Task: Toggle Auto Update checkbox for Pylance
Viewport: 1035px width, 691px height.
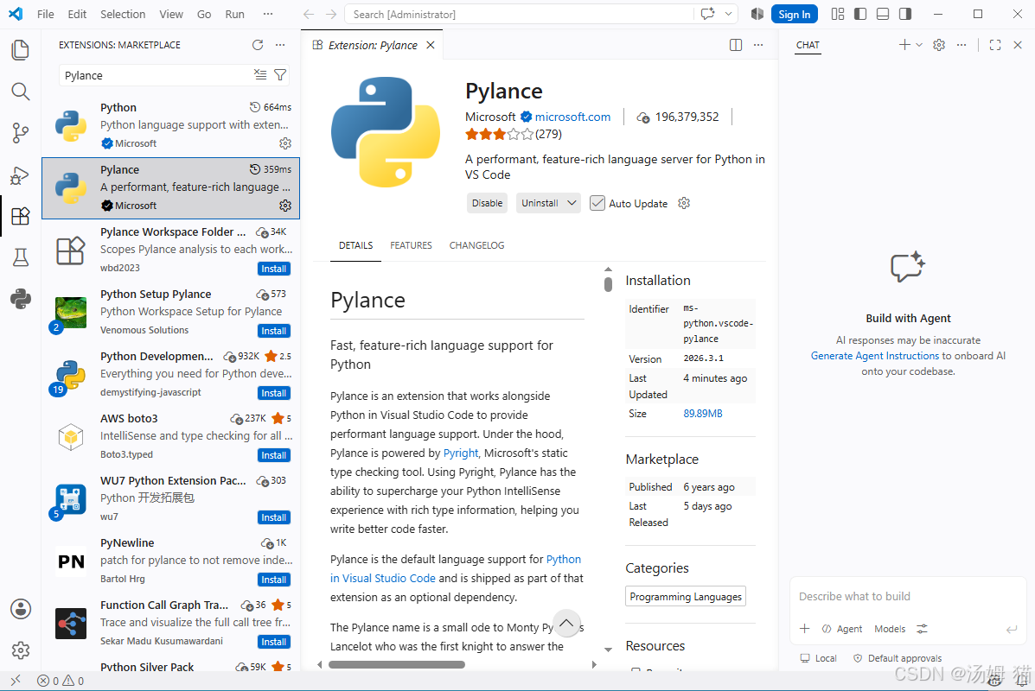Action: 597,203
